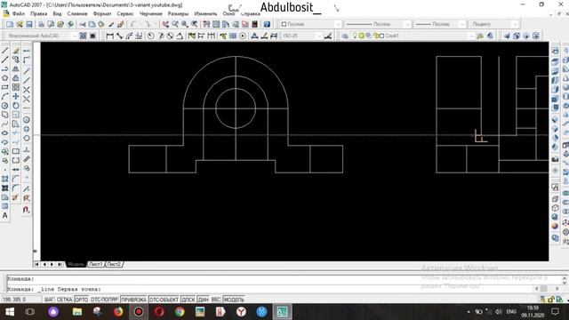Select the Move modify tool
The height and width of the screenshot is (320, 569).
(x=16, y=97)
